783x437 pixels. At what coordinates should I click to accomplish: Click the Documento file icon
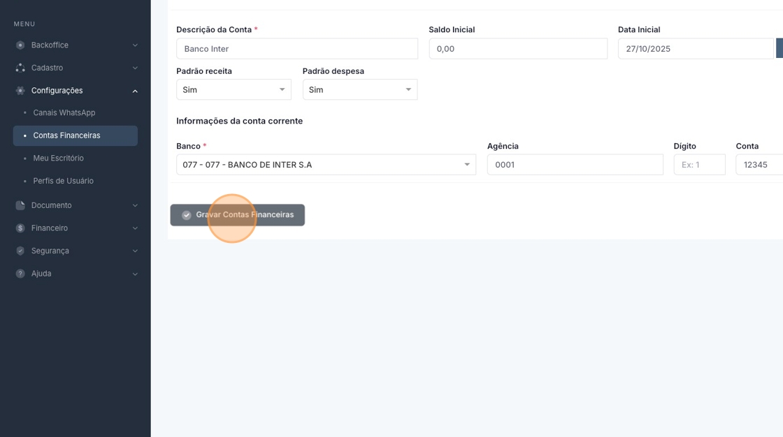pos(20,205)
